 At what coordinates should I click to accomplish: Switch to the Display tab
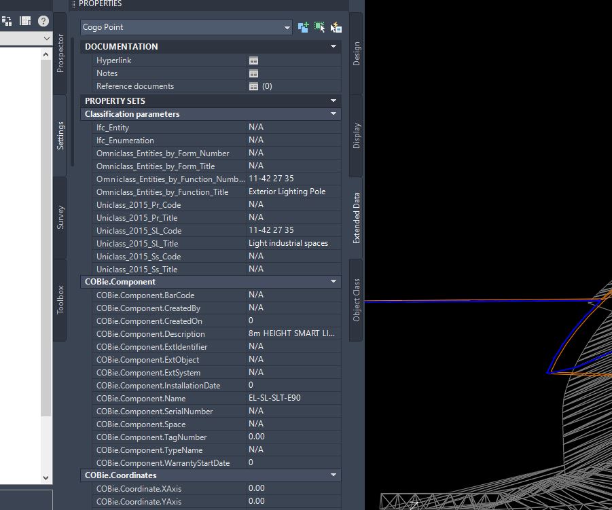[x=357, y=135]
